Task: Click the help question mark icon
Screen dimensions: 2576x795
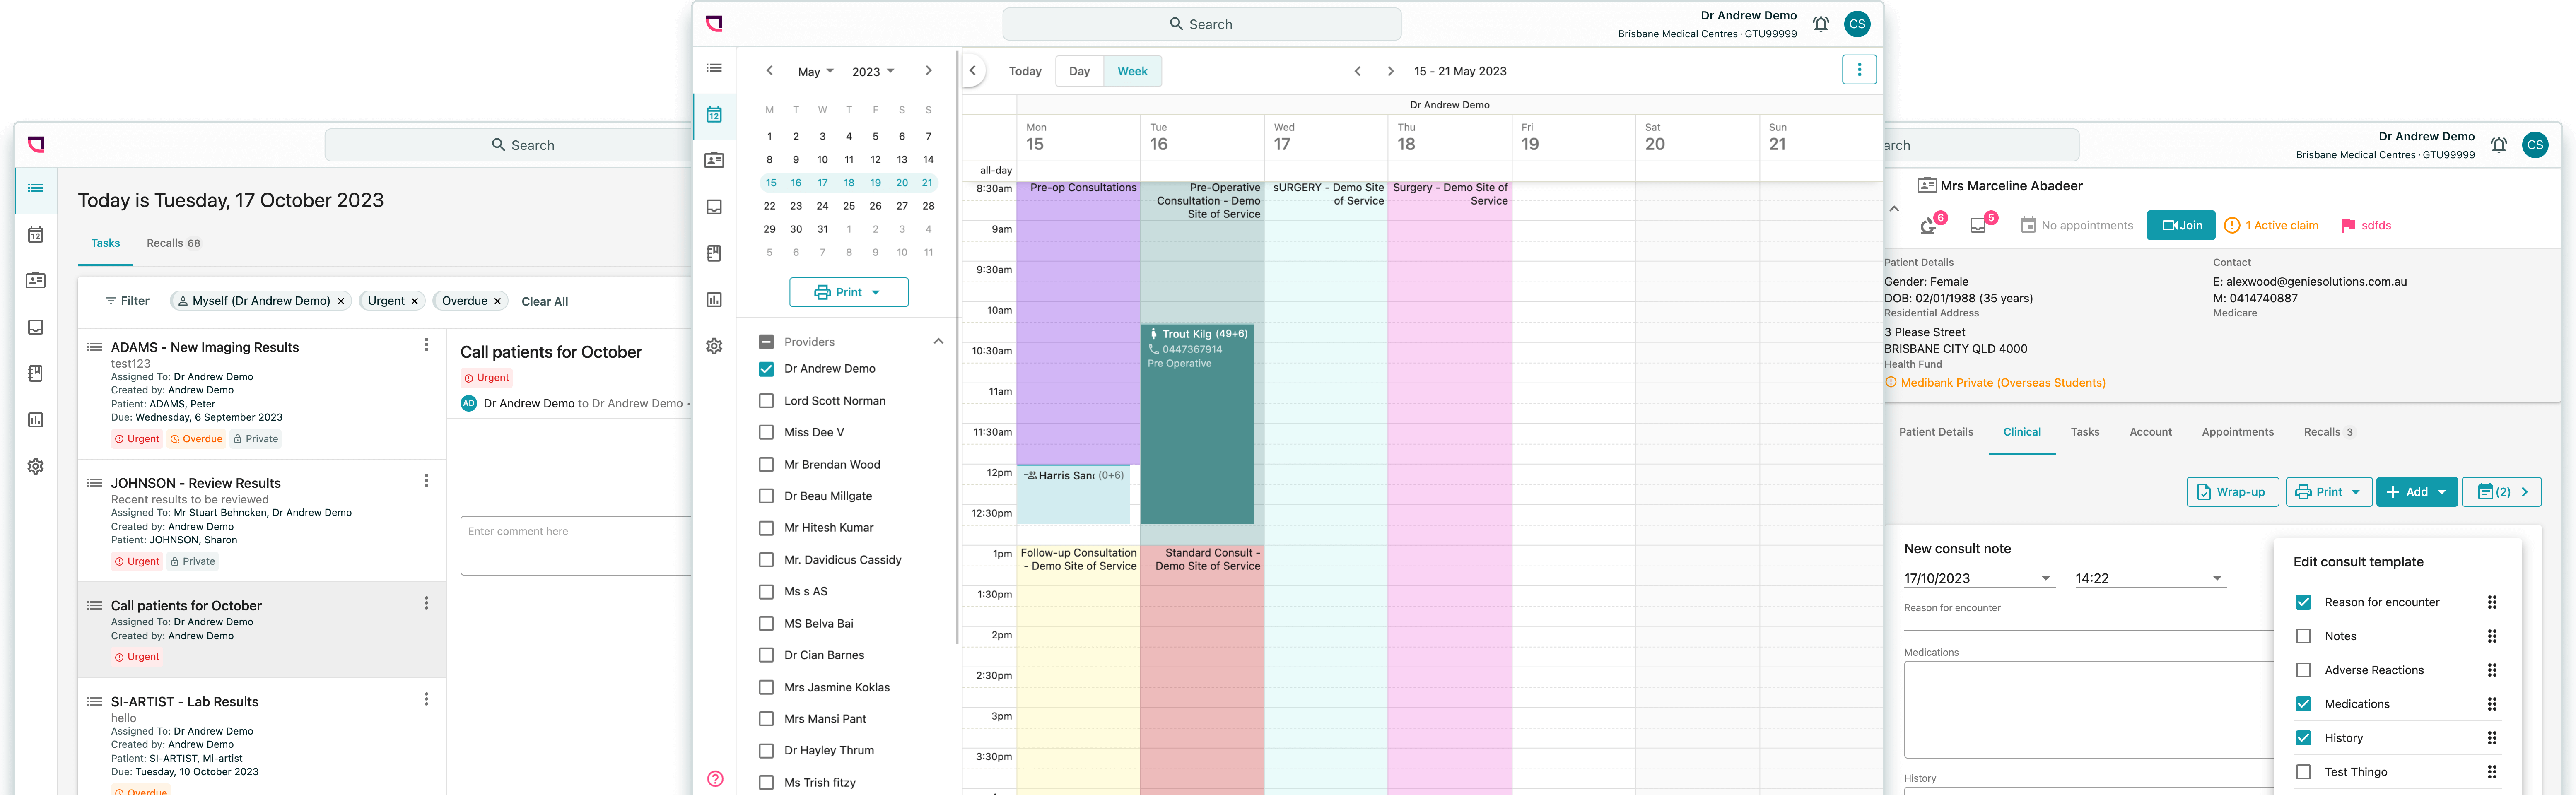Action: [x=715, y=779]
